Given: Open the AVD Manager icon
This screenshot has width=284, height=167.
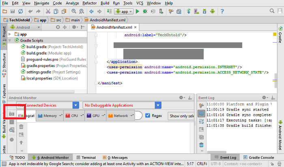Looking at the screenshot, I should (196, 11).
